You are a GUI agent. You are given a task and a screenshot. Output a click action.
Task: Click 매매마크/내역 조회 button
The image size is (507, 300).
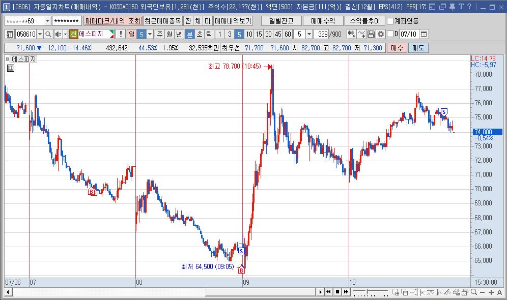(x=112, y=21)
